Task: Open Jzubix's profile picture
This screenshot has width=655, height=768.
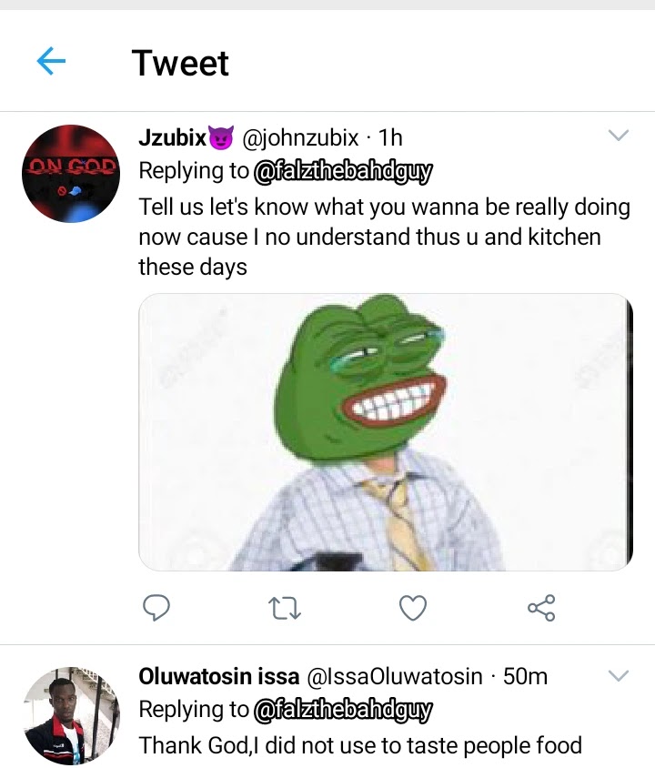Action: pos(70,174)
